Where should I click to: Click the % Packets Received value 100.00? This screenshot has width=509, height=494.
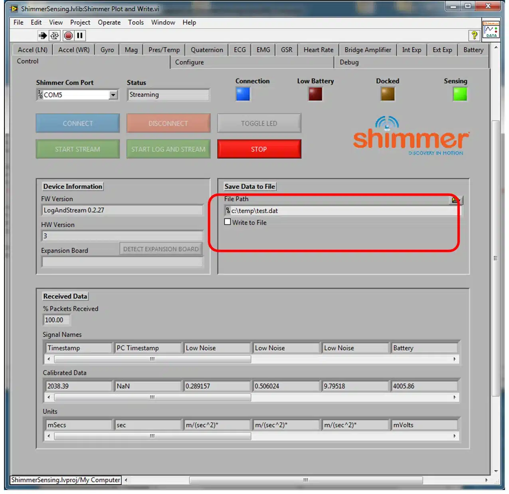[56, 320]
